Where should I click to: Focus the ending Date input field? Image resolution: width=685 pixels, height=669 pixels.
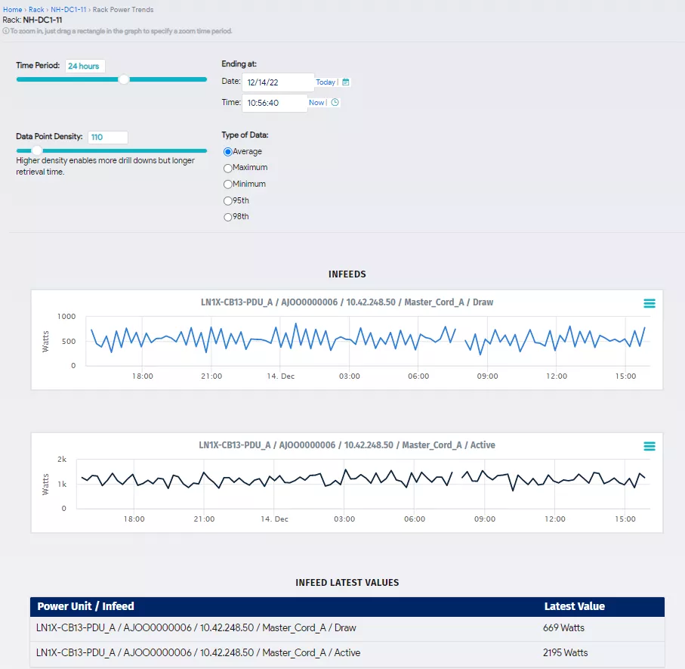pyautogui.click(x=277, y=82)
